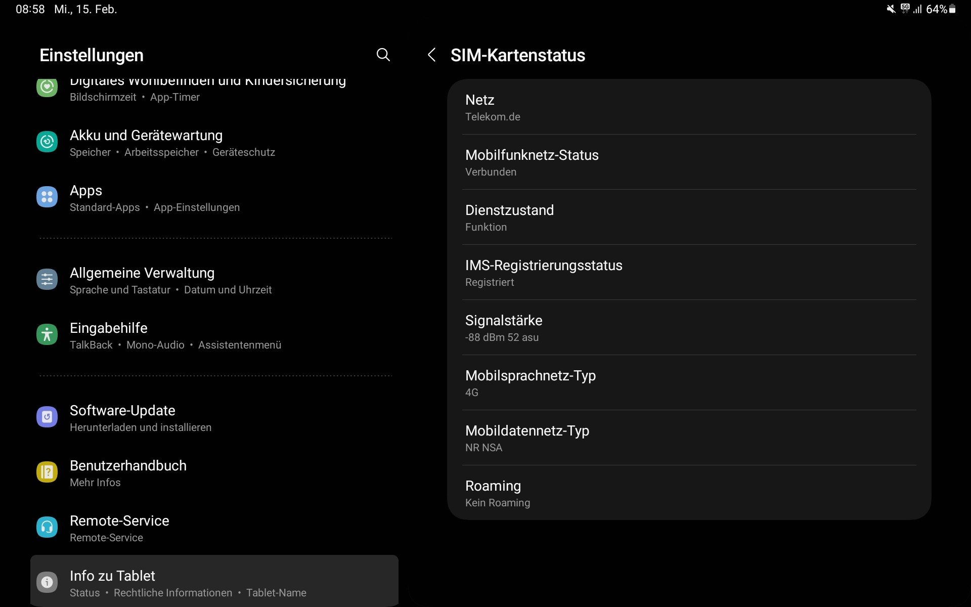
Task: Tap the Allgemeine Verwaltung sliders icon
Action: pyautogui.click(x=47, y=279)
